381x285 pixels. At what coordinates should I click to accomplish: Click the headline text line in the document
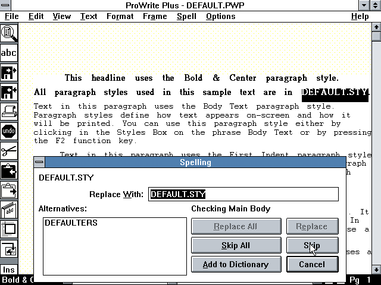(201, 78)
